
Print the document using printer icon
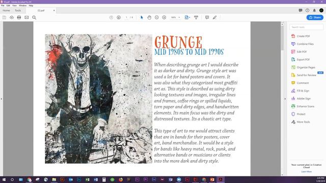[19, 17]
